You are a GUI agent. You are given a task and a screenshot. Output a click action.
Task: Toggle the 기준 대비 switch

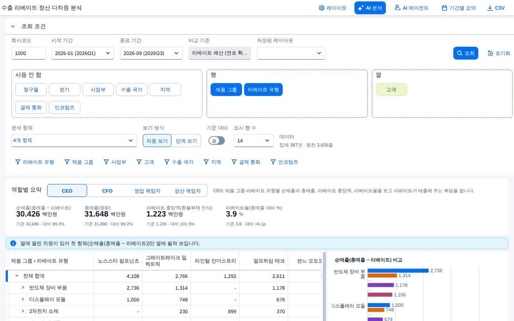click(217, 141)
